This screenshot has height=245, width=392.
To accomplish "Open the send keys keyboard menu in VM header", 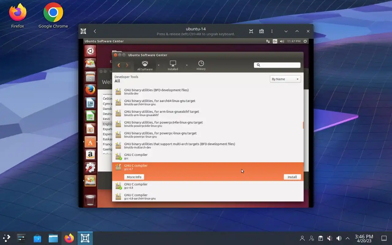I will 262,31.
